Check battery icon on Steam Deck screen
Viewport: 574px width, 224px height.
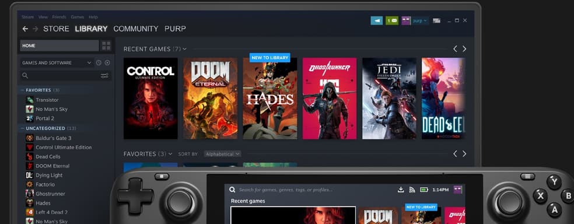coord(424,190)
